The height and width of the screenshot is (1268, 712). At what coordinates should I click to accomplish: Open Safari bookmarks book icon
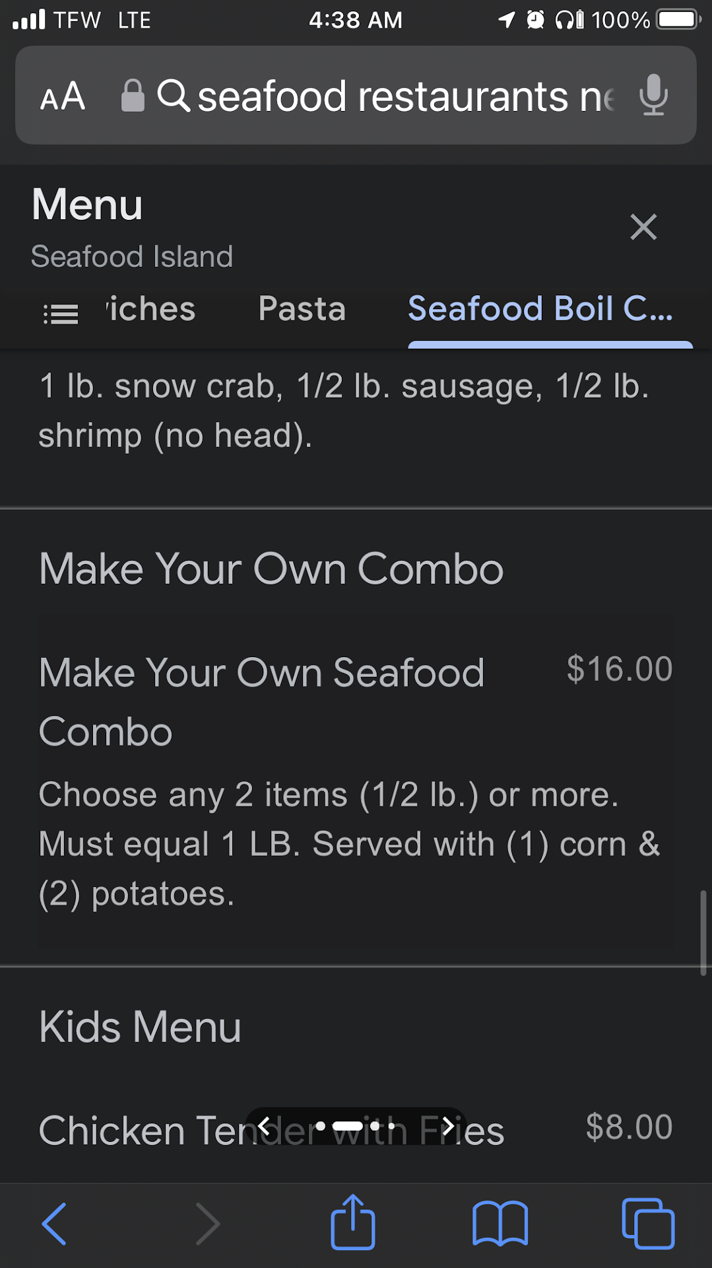(500, 1224)
